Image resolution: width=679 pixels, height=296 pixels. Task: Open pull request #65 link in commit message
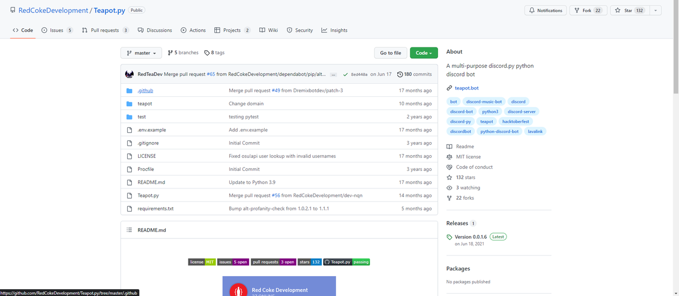click(x=210, y=74)
